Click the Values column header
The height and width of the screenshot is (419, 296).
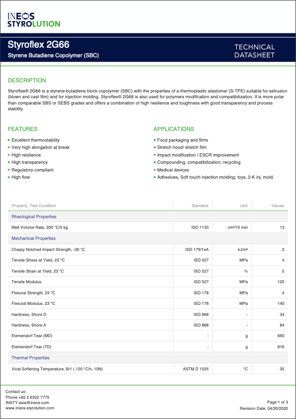(x=278, y=206)
